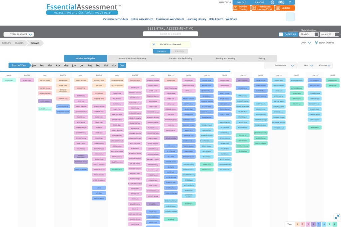The image size is (341, 227).
Task: Open student card PELTIER Marco
Action: pos(315,80)
